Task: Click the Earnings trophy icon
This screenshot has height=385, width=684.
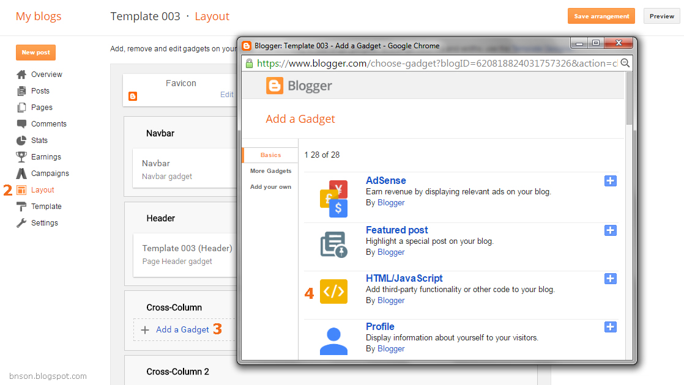Action: (21, 157)
